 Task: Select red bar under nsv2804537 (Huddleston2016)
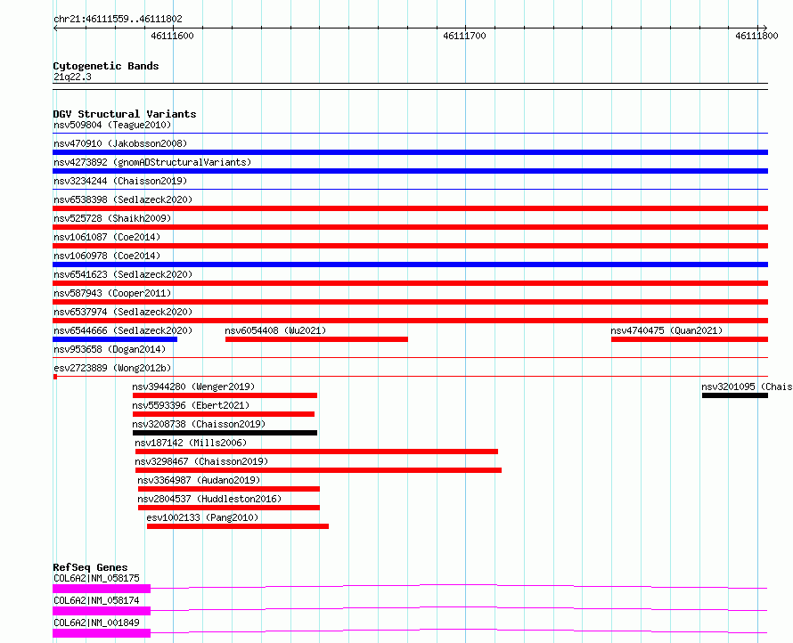(229, 508)
